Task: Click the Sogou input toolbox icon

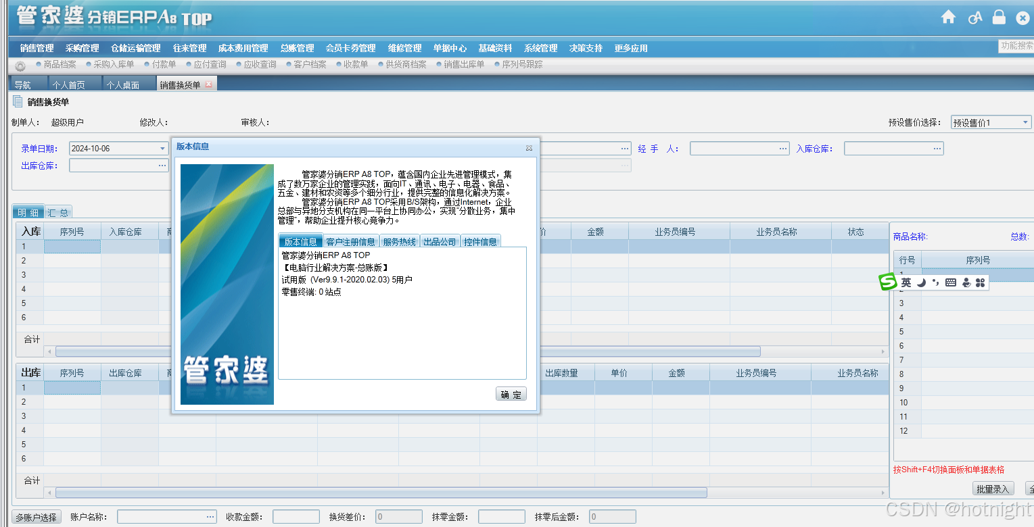Action: [x=981, y=282]
